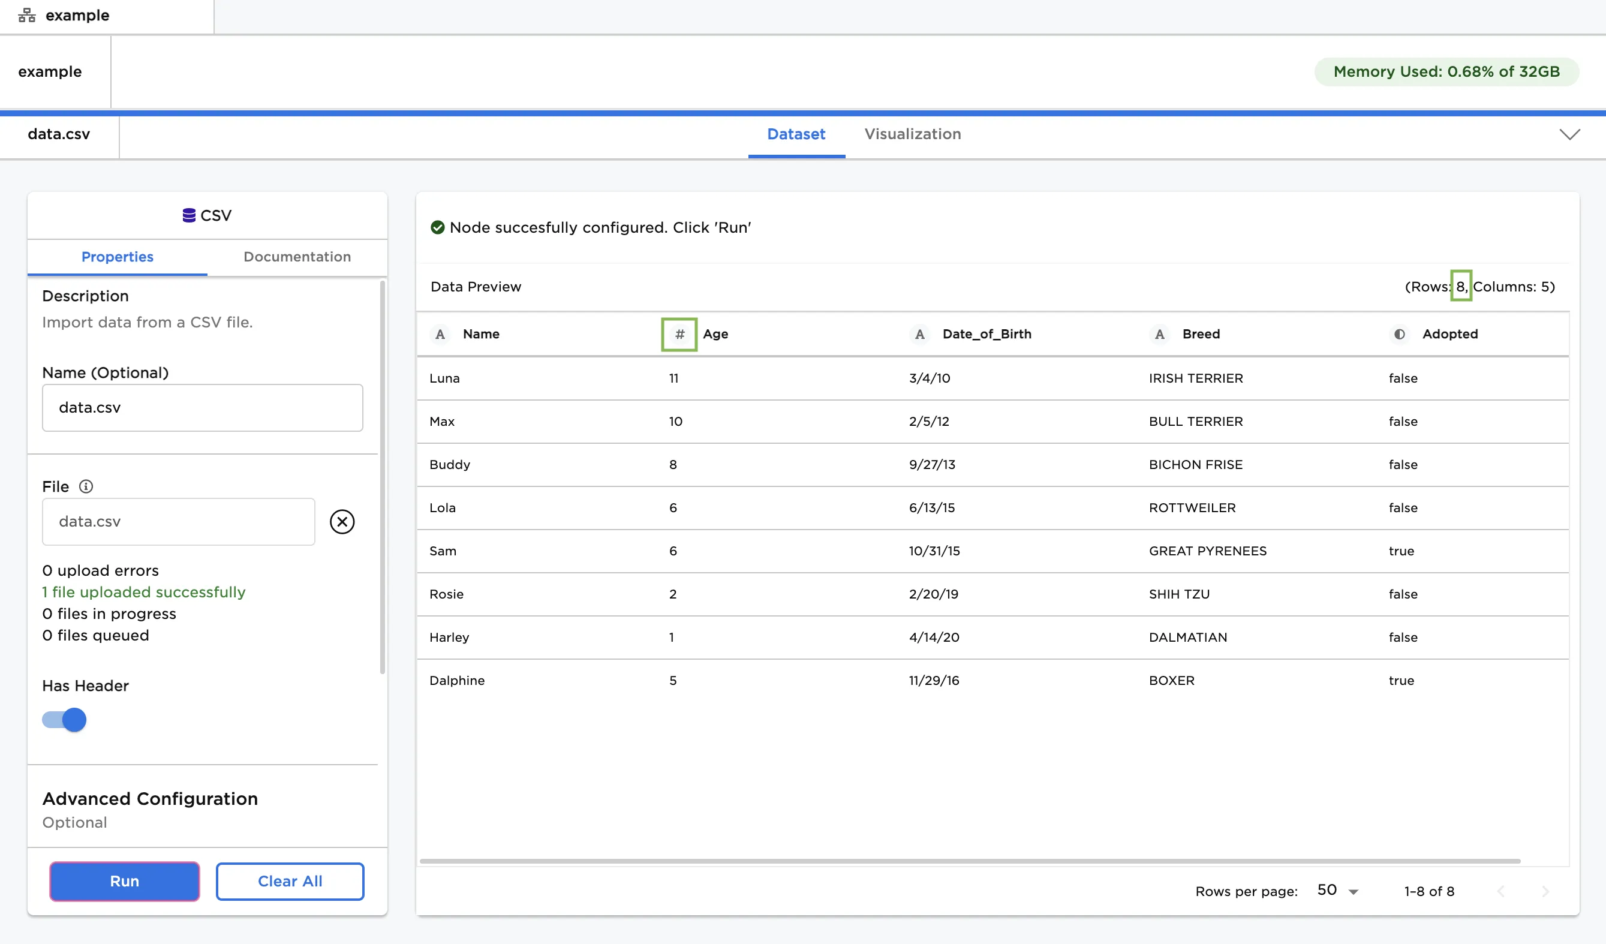1606x944 pixels.
Task: Collapse the dataset panel with the chevron
Action: (1569, 134)
